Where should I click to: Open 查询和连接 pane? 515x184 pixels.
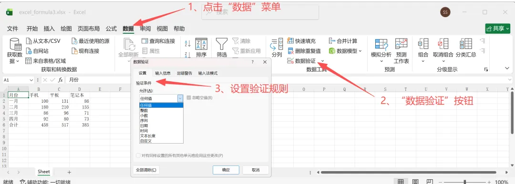click(x=158, y=41)
